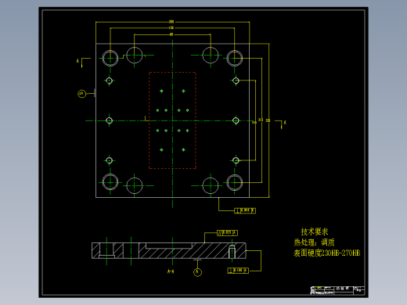Click the blind hole in the hatched section view
This screenshot has height=305, width=407.
pos(232,252)
